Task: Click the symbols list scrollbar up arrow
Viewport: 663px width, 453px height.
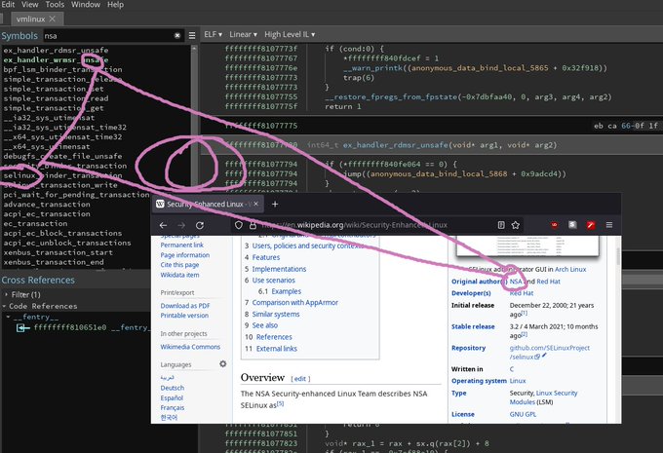Action: (194, 49)
